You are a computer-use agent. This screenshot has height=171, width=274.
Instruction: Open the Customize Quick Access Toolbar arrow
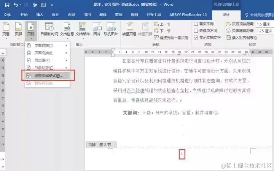[52, 5]
